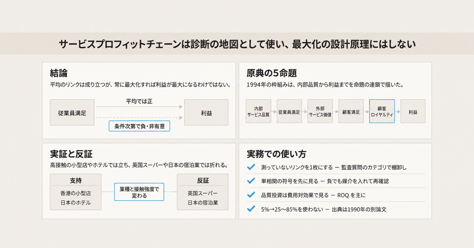
Task: Click the 原典の5命題 panel heading
Action: tap(272, 73)
